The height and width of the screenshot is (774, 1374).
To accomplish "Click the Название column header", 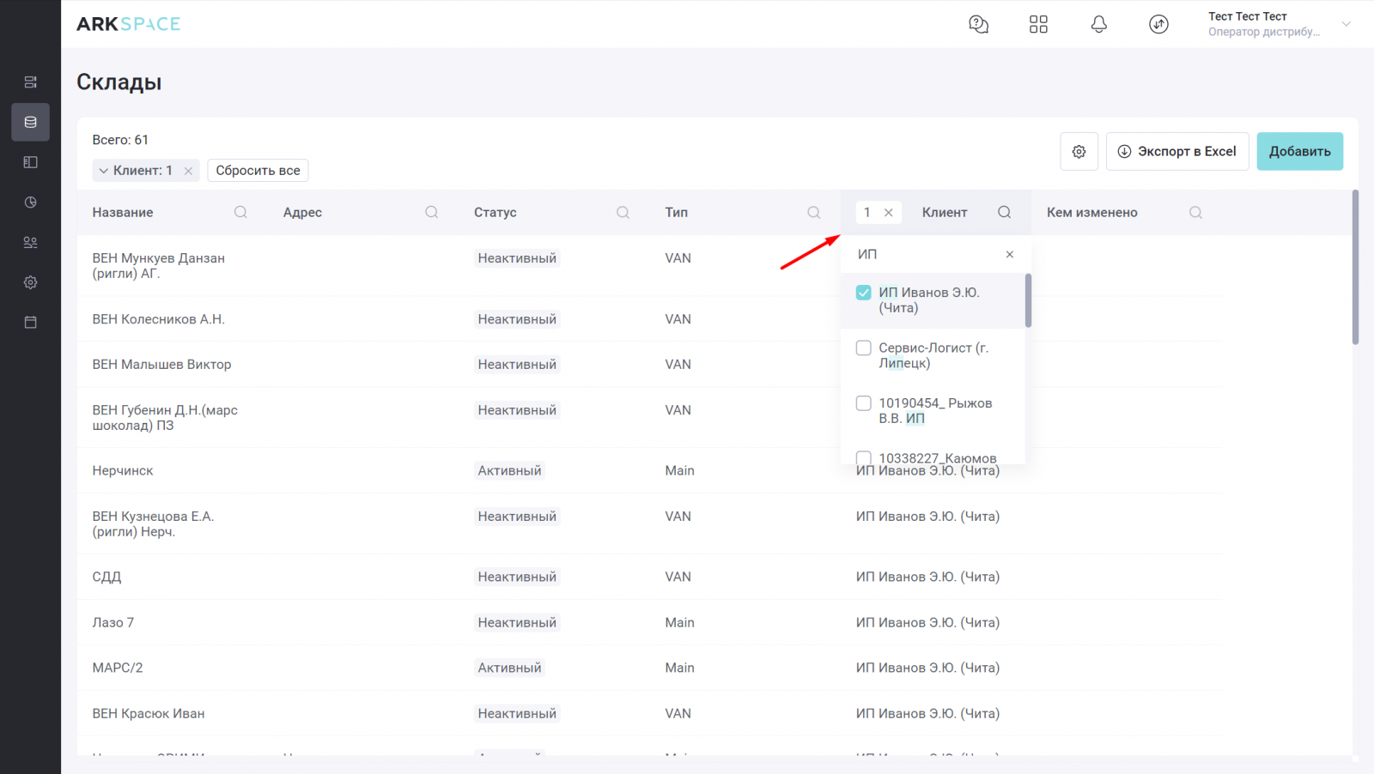I will (x=123, y=212).
